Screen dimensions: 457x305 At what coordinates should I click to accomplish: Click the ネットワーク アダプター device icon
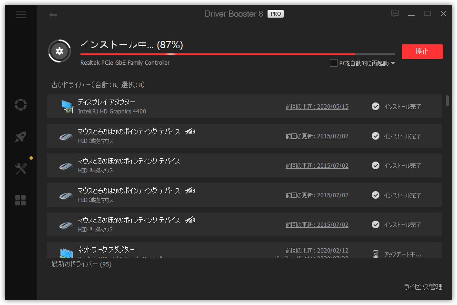(66, 253)
